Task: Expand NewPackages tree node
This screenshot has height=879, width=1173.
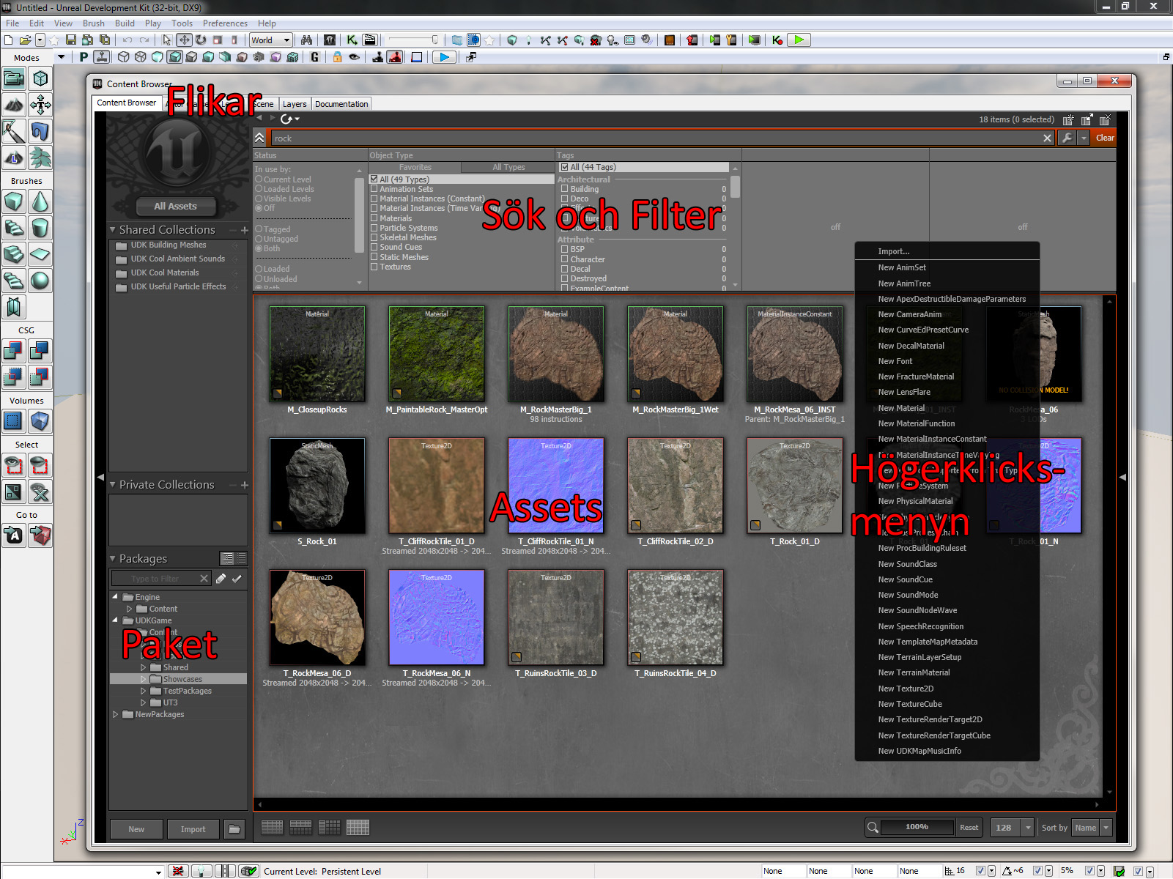Action: point(116,714)
